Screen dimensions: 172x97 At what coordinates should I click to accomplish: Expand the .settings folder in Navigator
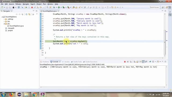coord(4,19)
